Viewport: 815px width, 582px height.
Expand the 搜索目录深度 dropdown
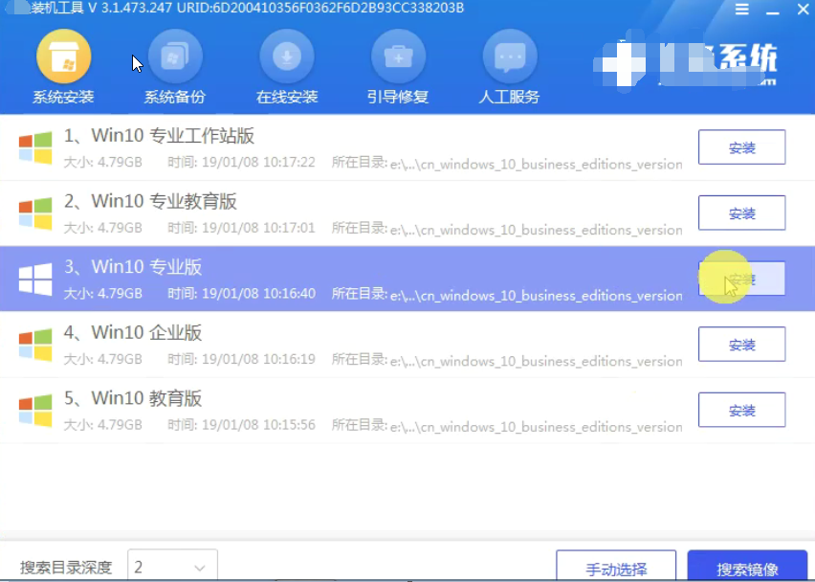coord(172,566)
